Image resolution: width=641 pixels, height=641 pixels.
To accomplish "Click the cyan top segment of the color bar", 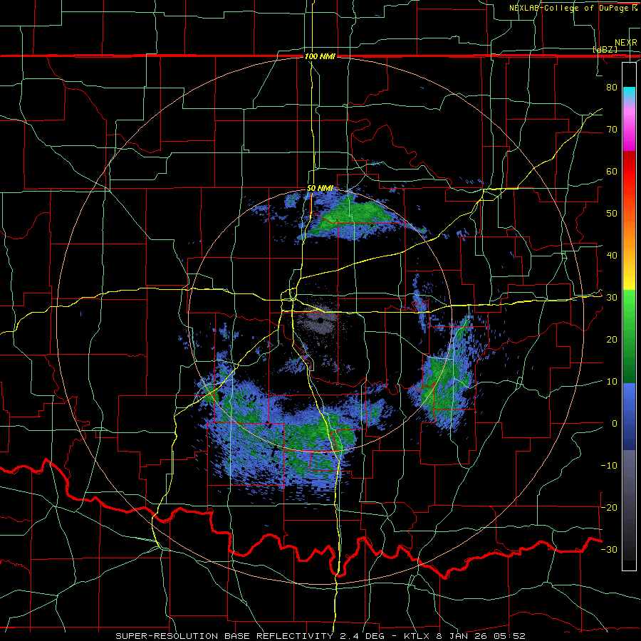I will click(x=629, y=93).
